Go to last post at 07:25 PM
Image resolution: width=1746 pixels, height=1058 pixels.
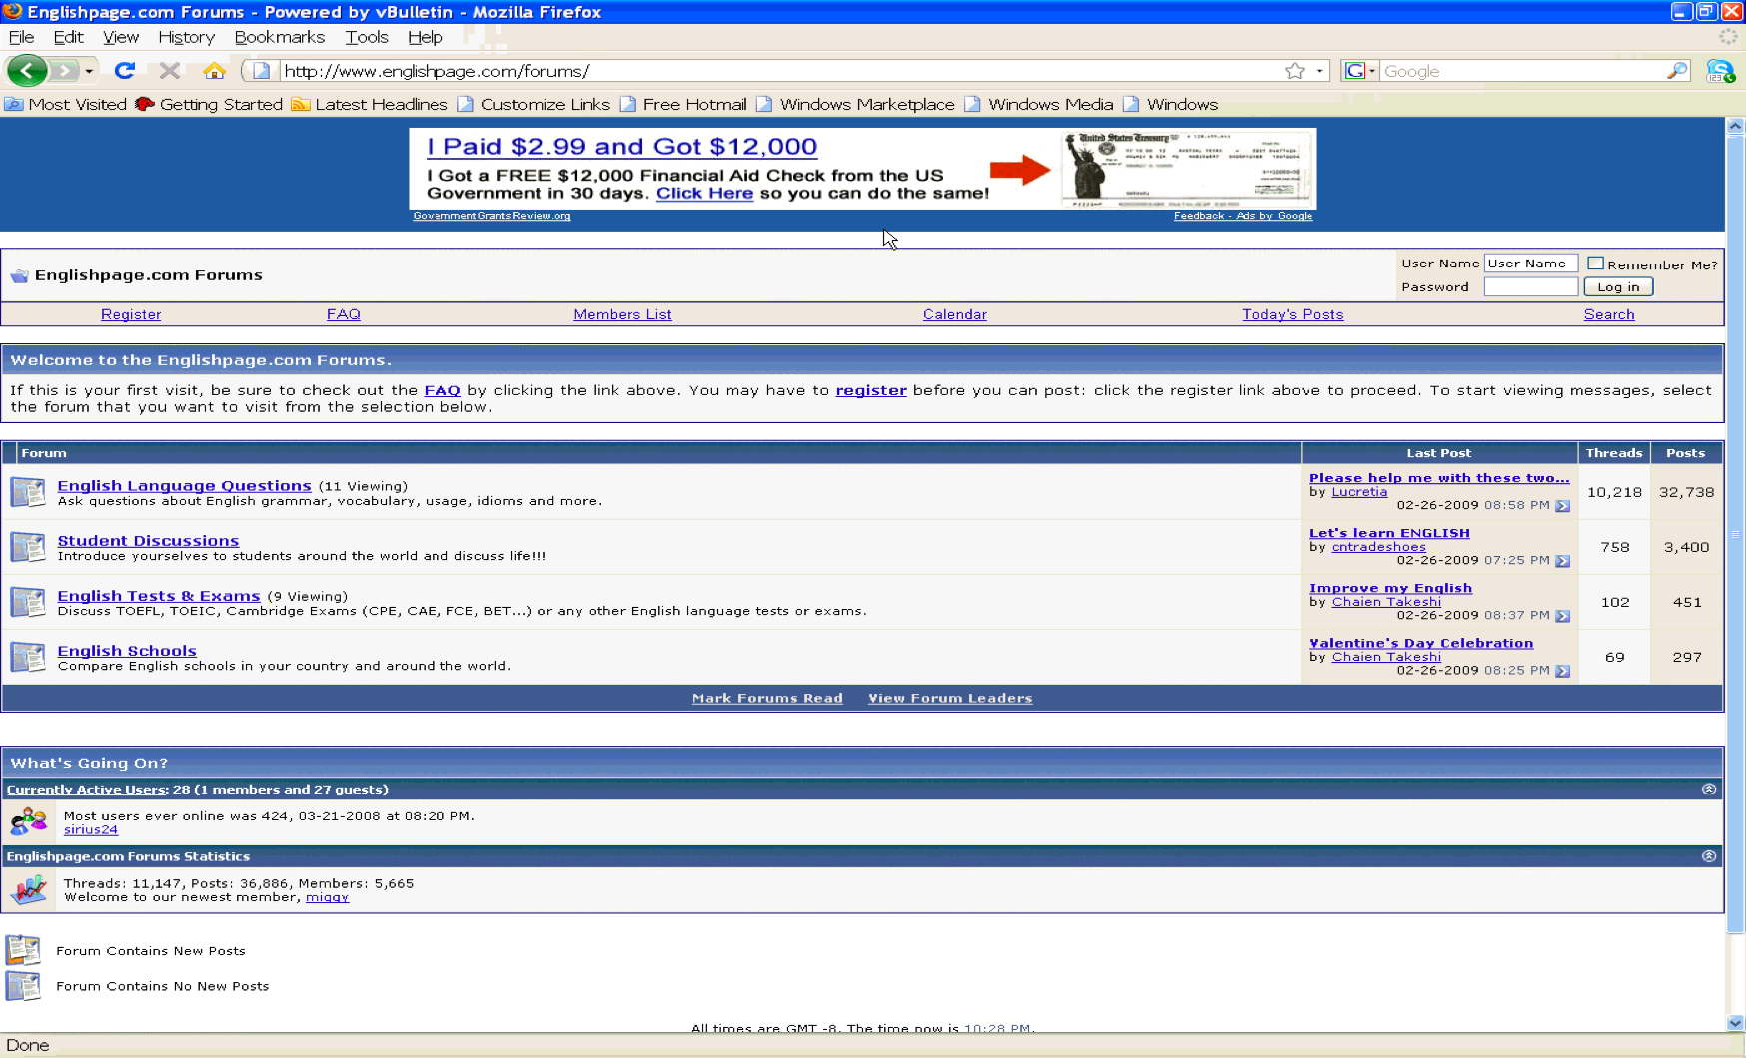[x=1563, y=561]
